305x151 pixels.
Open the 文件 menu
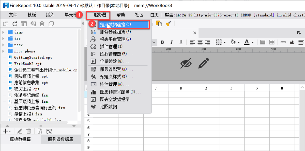(x=13, y=15)
